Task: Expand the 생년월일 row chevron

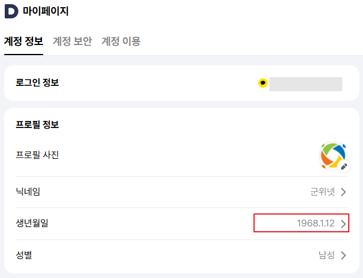Action: (343, 223)
